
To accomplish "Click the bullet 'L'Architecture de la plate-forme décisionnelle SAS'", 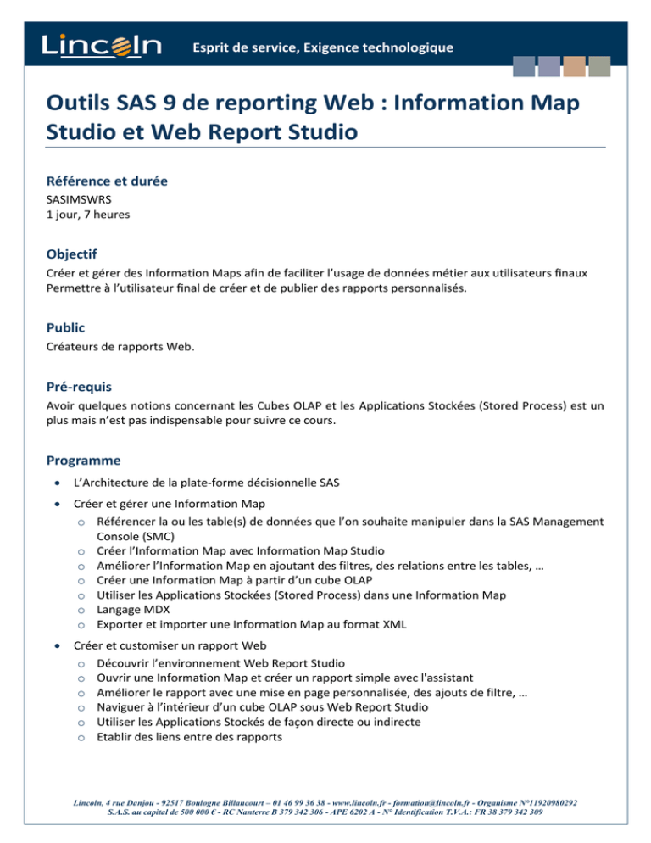I will (x=207, y=483).
